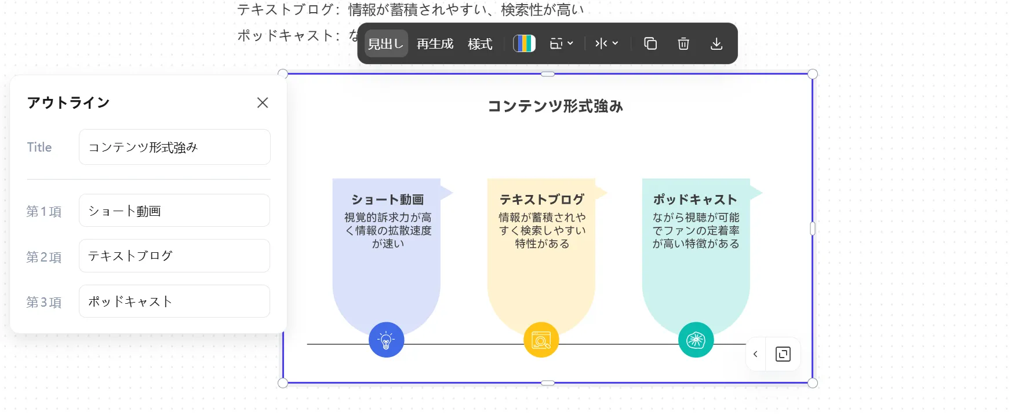Delete the infographic using the trash icon

pyautogui.click(x=683, y=43)
